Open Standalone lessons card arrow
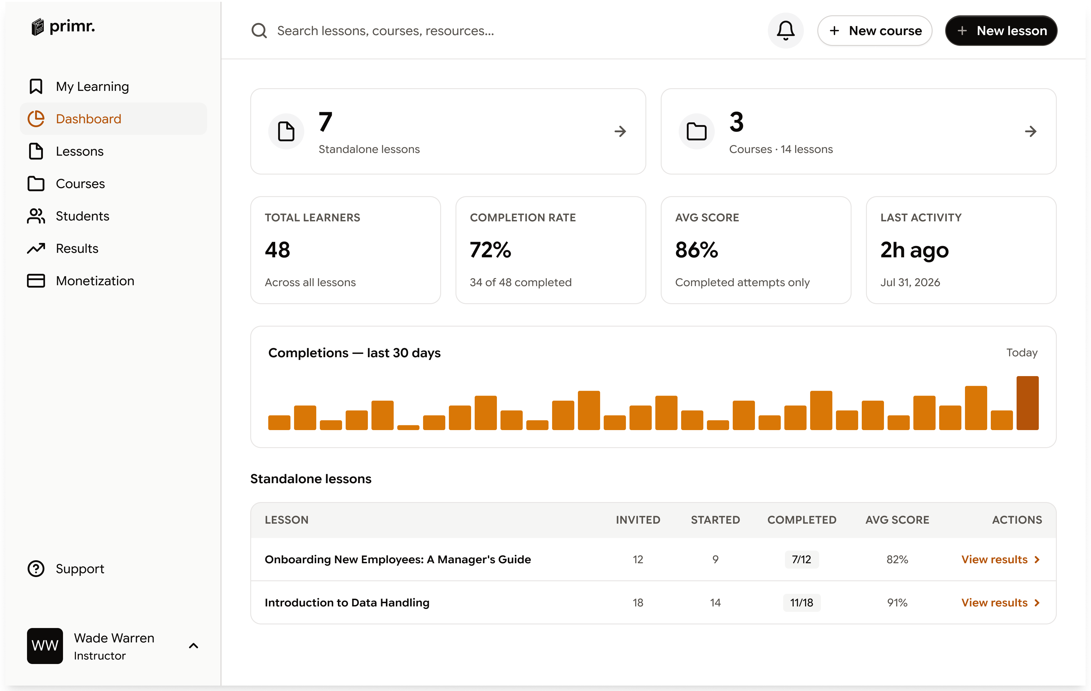This screenshot has height=691, width=1091. click(620, 131)
